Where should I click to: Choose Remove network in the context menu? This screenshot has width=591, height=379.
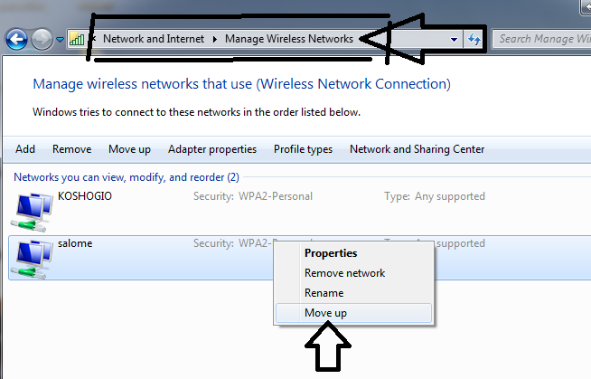click(344, 273)
